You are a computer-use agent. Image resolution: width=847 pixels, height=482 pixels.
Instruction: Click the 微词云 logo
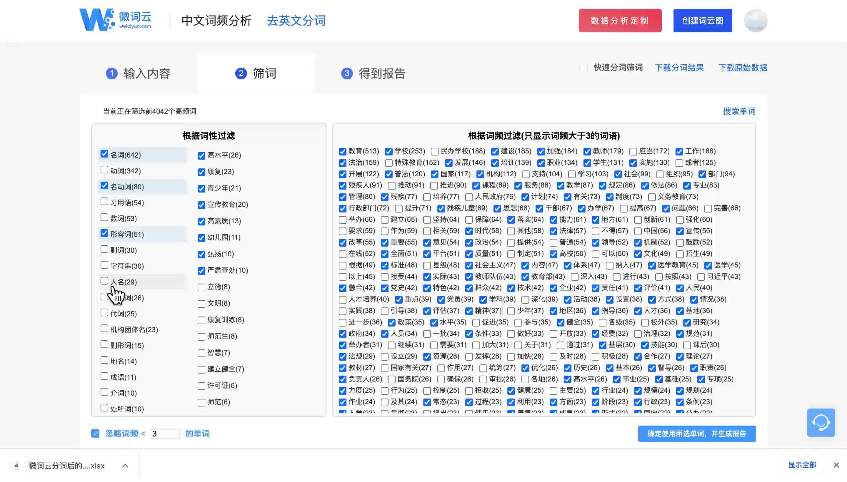tap(115, 20)
